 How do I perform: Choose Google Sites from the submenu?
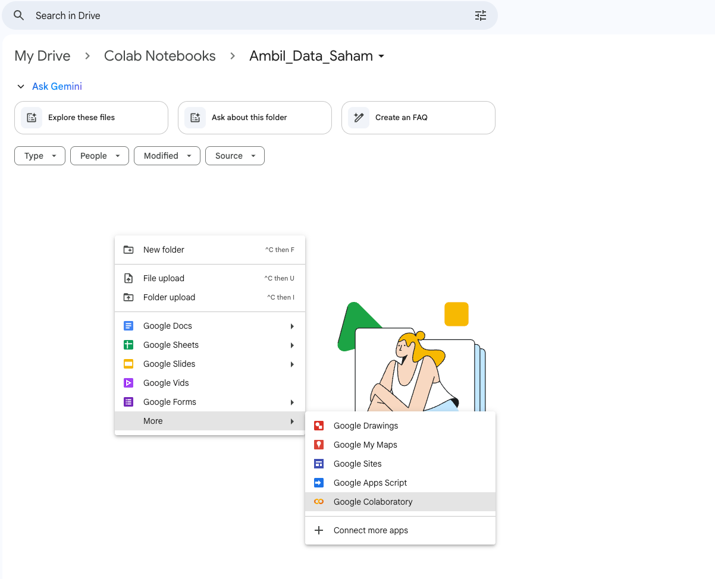tap(400, 464)
